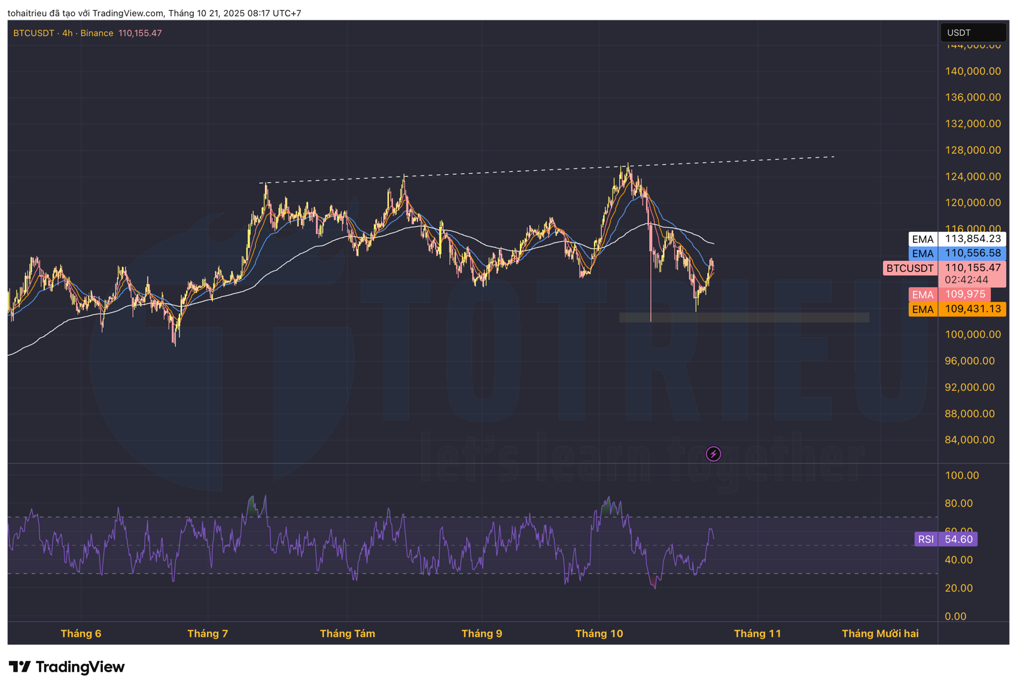Image resolution: width=1017 pixels, height=689 pixels.
Task: Click the Tháng 7 date on time axis
Action: click(x=208, y=633)
